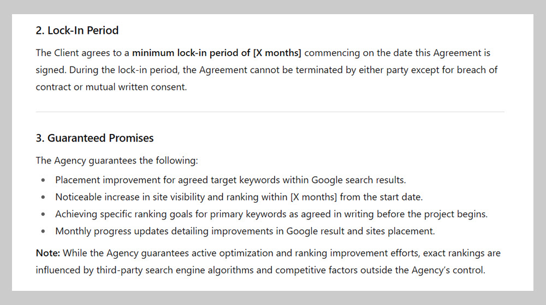
Task: Click the words "Agency's control" ending the note
Action: click(x=448, y=270)
